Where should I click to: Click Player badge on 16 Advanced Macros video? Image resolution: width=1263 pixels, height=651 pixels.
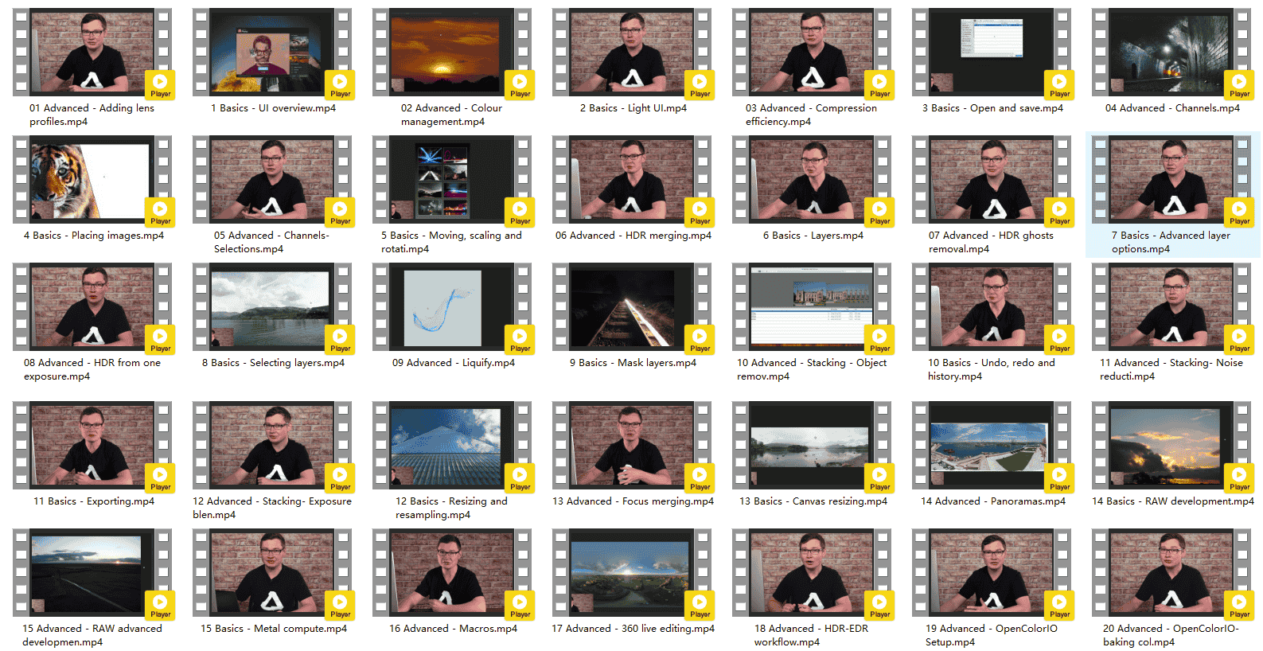pyautogui.click(x=520, y=605)
